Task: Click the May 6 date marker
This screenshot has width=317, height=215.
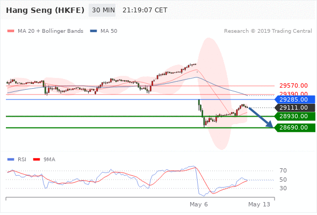Action: point(199,204)
